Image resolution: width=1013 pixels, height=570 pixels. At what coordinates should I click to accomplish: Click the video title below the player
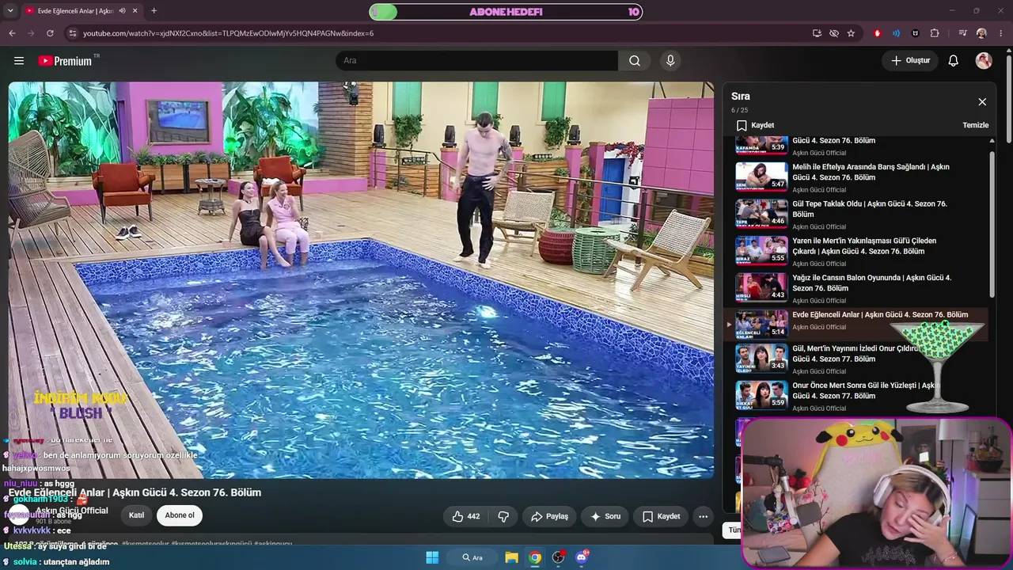[135, 492]
